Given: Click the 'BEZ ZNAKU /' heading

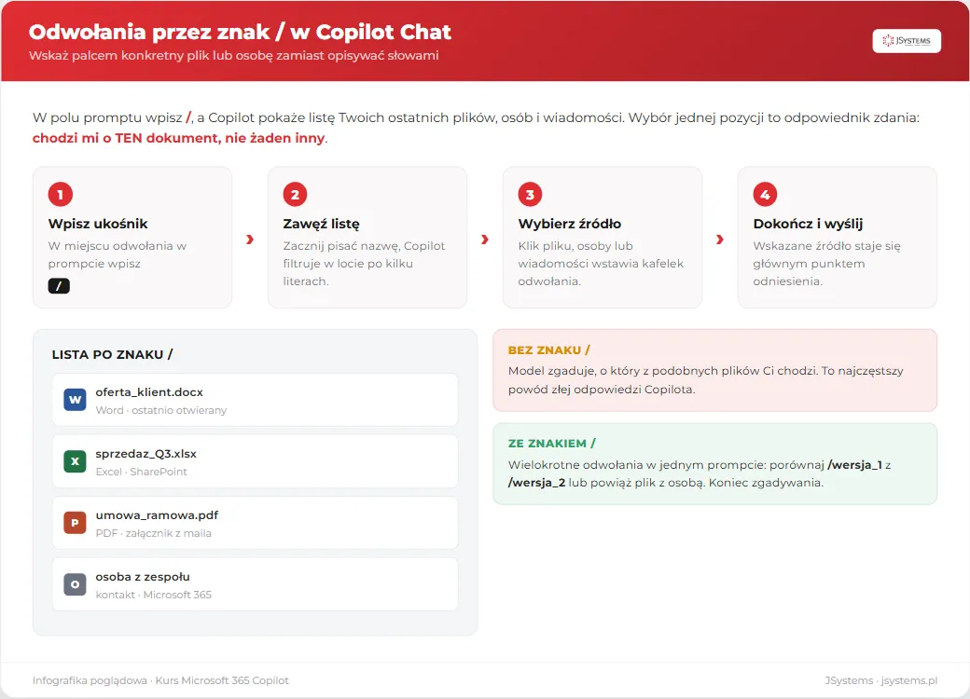Looking at the screenshot, I should click(548, 350).
